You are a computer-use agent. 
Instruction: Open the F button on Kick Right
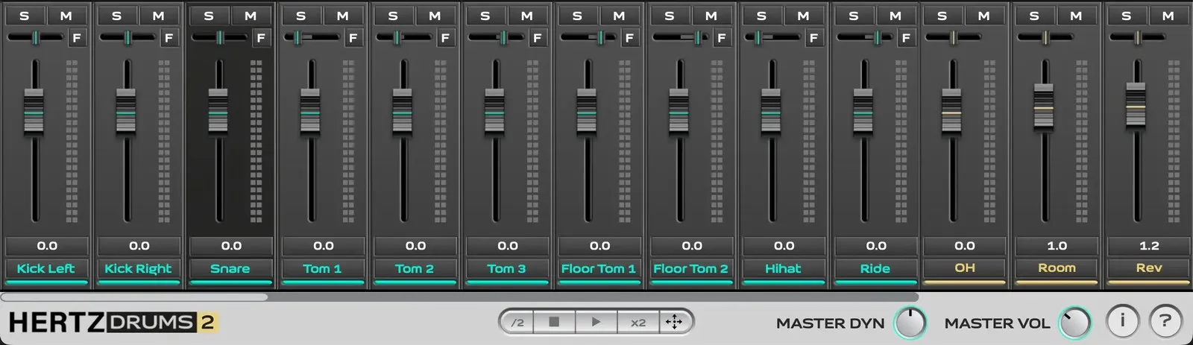[x=169, y=38]
